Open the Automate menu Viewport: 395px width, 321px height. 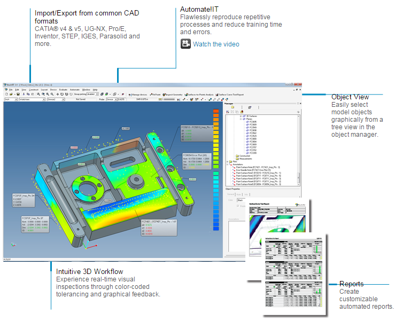click(75, 90)
